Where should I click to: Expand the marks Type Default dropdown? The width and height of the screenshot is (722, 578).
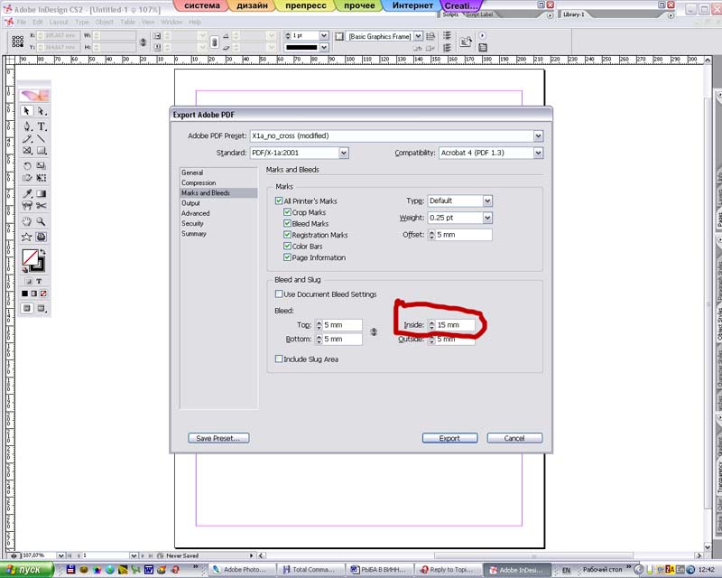487,201
